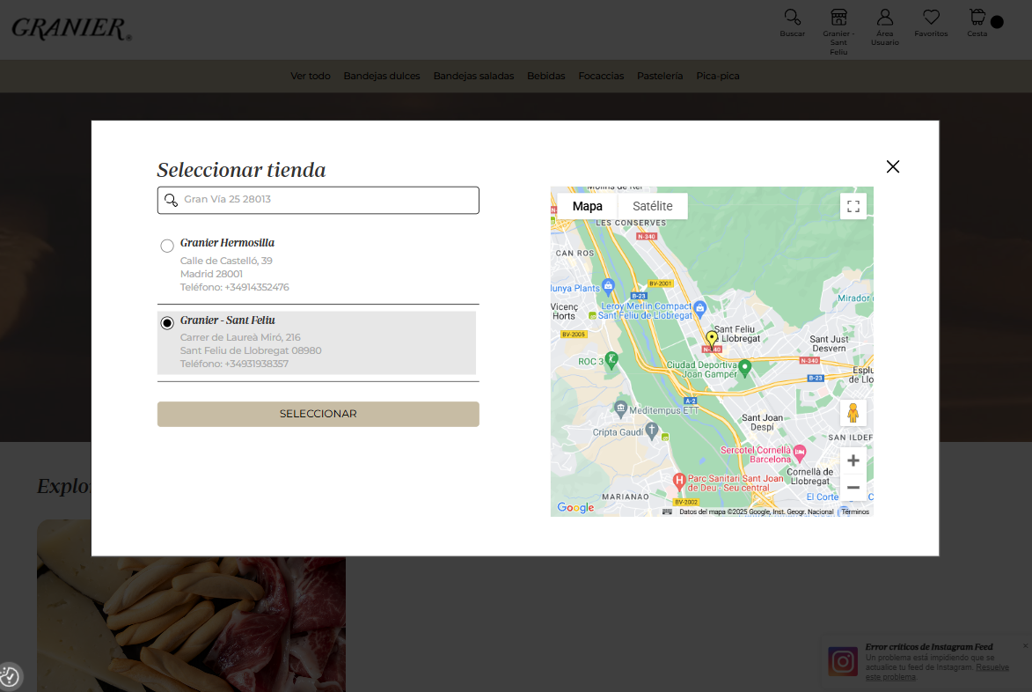Click the Calle de Castelló, 39 address
The image size is (1032, 692).
point(226,261)
